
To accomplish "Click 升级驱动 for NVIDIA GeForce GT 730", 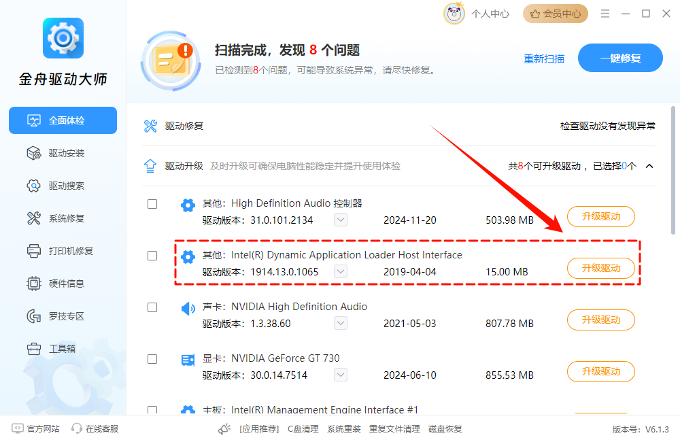I will [601, 371].
